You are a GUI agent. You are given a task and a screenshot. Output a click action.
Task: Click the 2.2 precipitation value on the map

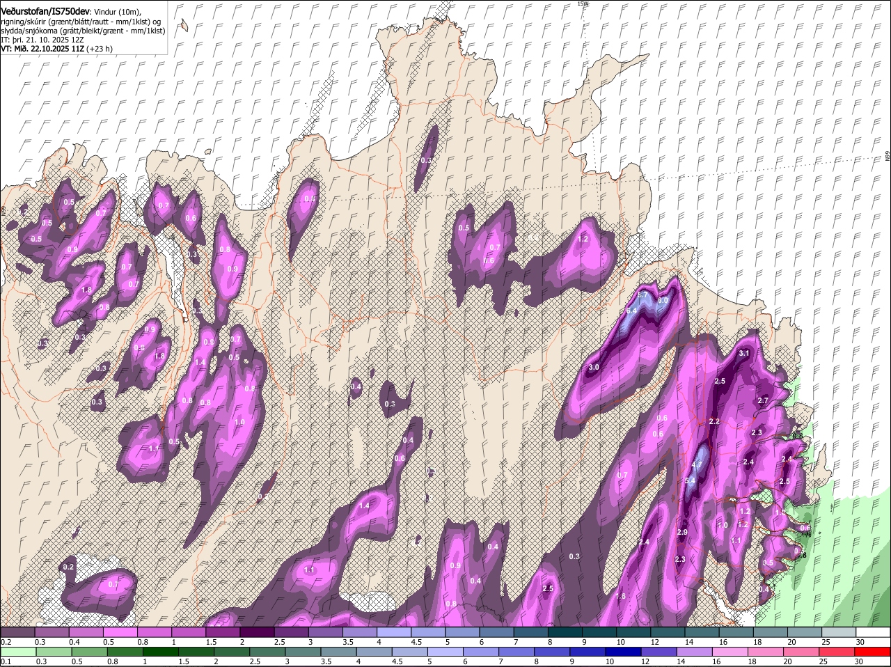[713, 422]
